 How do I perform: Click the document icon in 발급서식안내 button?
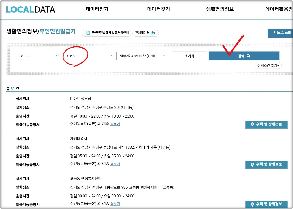88,33
